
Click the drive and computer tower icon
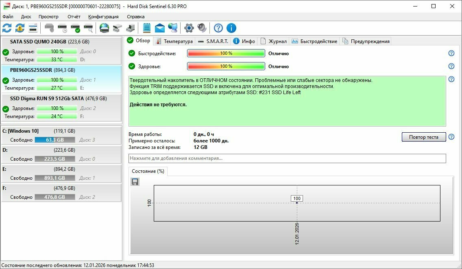pyautogui.click(x=130, y=28)
